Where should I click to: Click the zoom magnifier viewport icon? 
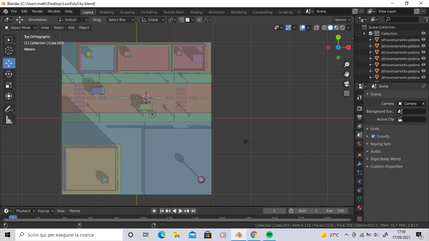tap(347, 65)
